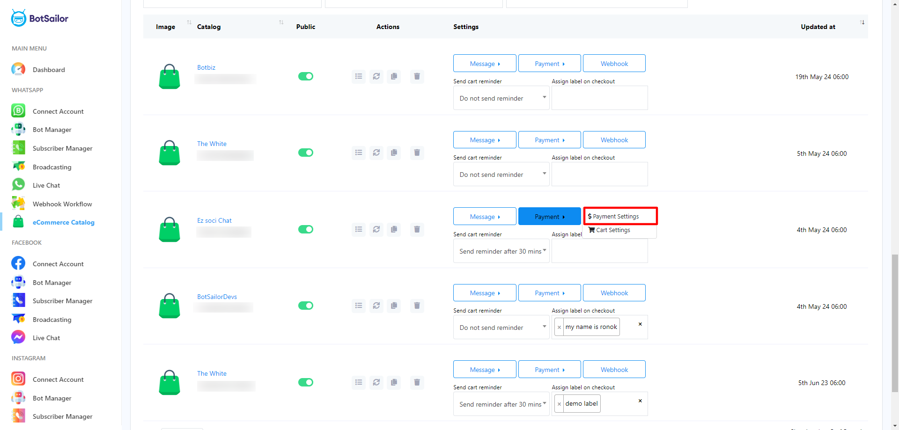The width and height of the screenshot is (899, 430).
Task: Click the trash icon in Botbiz row
Action: (x=417, y=76)
